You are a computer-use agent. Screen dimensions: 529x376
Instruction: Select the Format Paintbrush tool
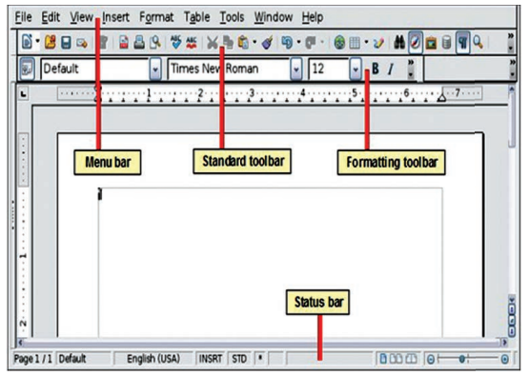(268, 43)
